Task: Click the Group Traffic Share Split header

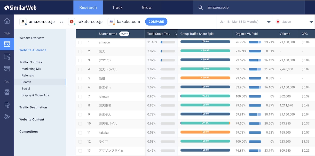Action: (x=197, y=34)
